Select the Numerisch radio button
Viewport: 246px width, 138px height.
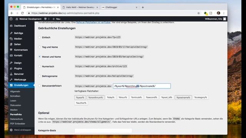click(40, 66)
